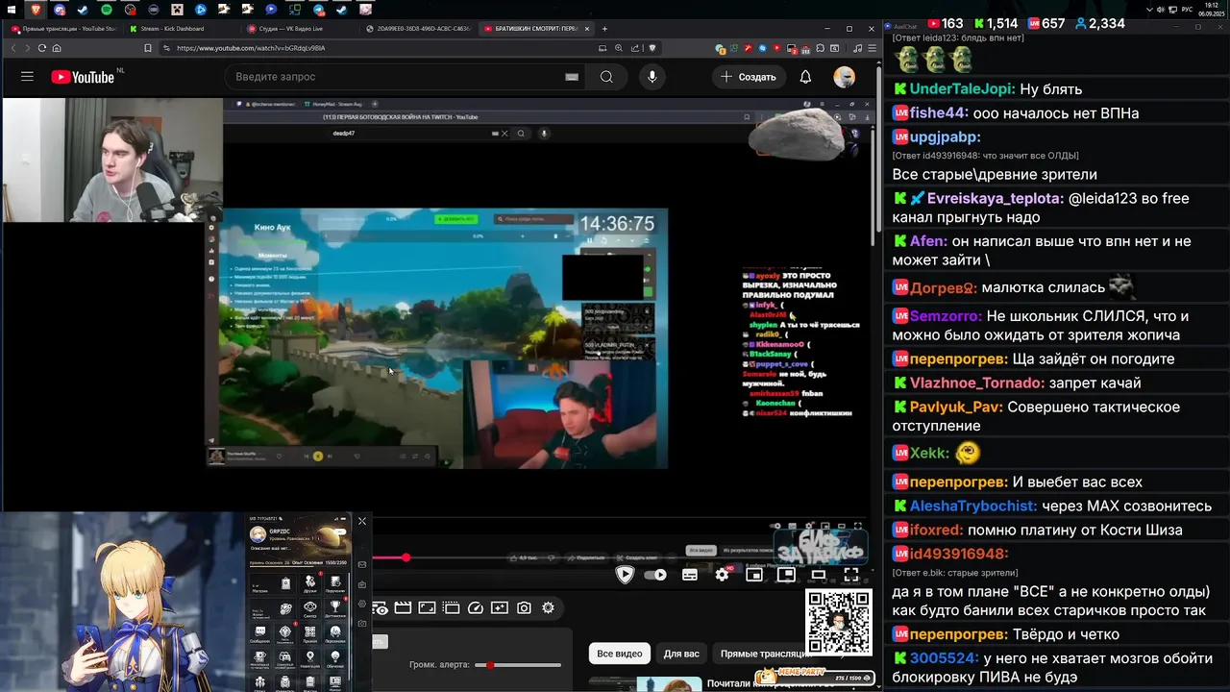Screen dimensions: 1230x692
Task: Open the YouTube account avatar menu
Action: tap(845, 77)
